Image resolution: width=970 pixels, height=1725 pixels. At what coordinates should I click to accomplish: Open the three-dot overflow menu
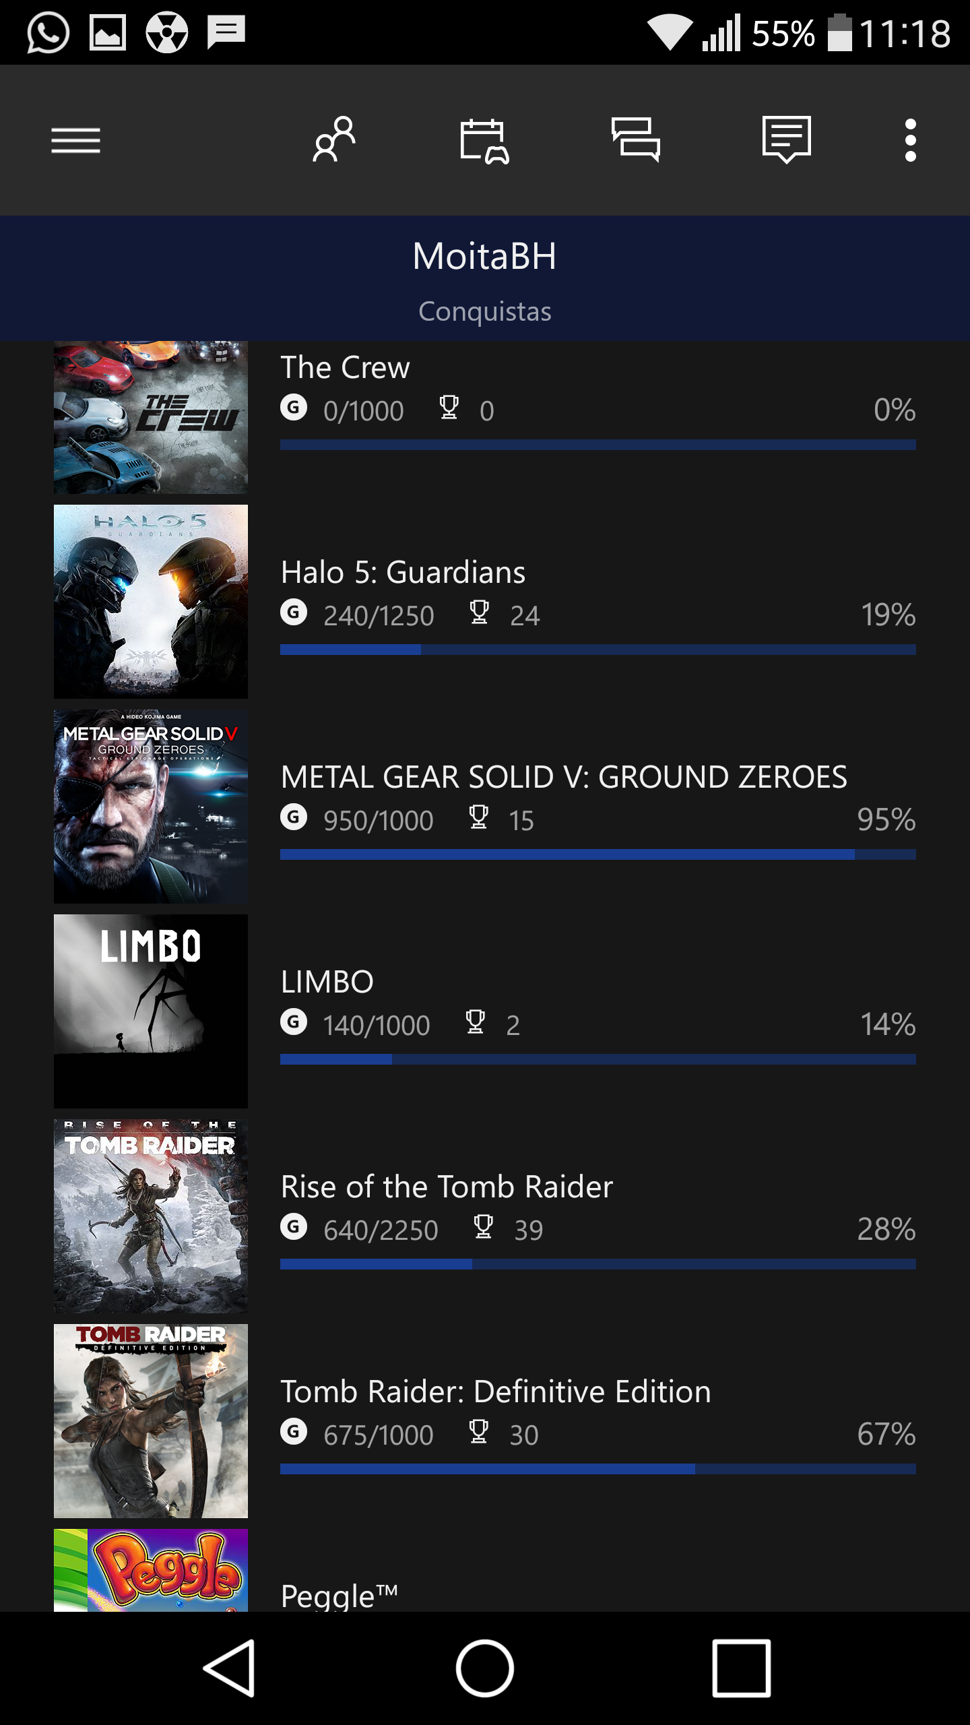910,141
